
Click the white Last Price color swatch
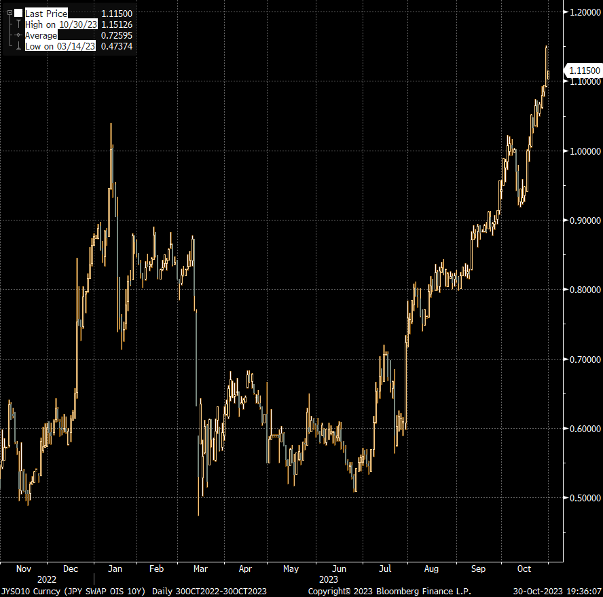[18, 14]
